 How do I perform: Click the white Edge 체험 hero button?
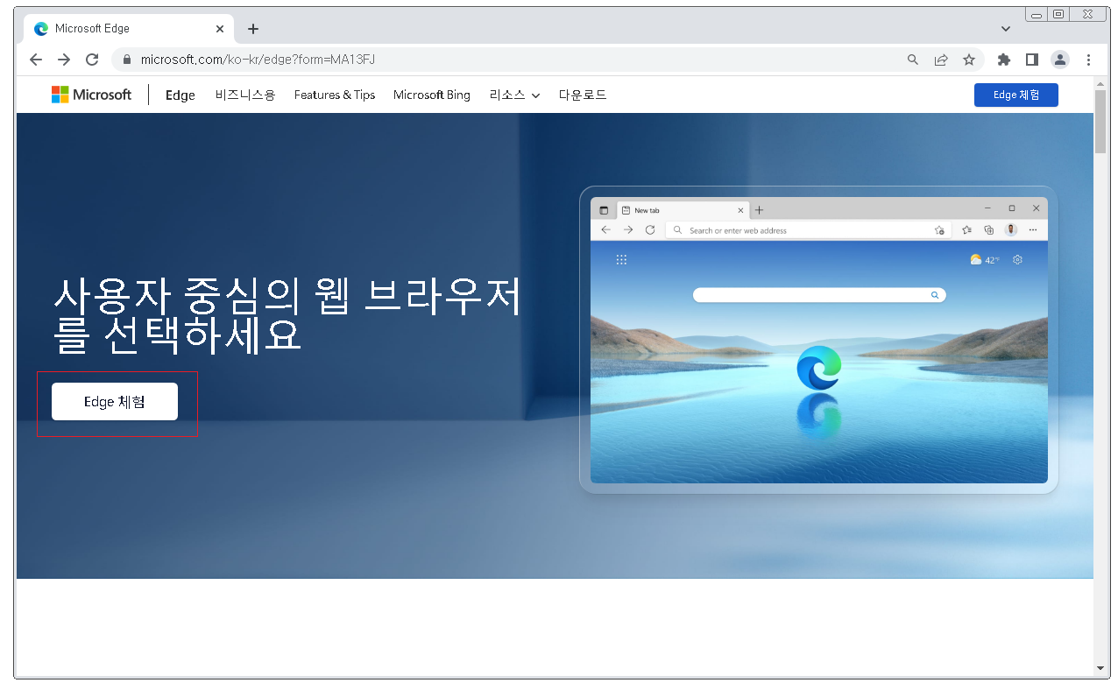coord(115,402)
